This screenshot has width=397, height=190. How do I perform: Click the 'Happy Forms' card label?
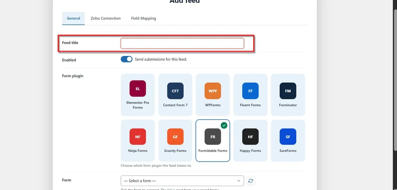[x=250, y=151]
